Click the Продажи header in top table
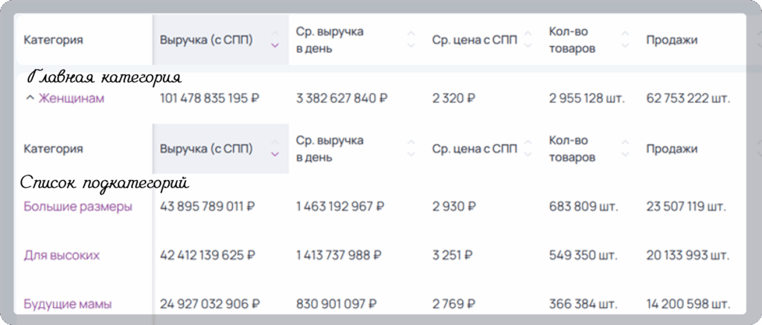 pyautogui.click(x=672, y=40)
